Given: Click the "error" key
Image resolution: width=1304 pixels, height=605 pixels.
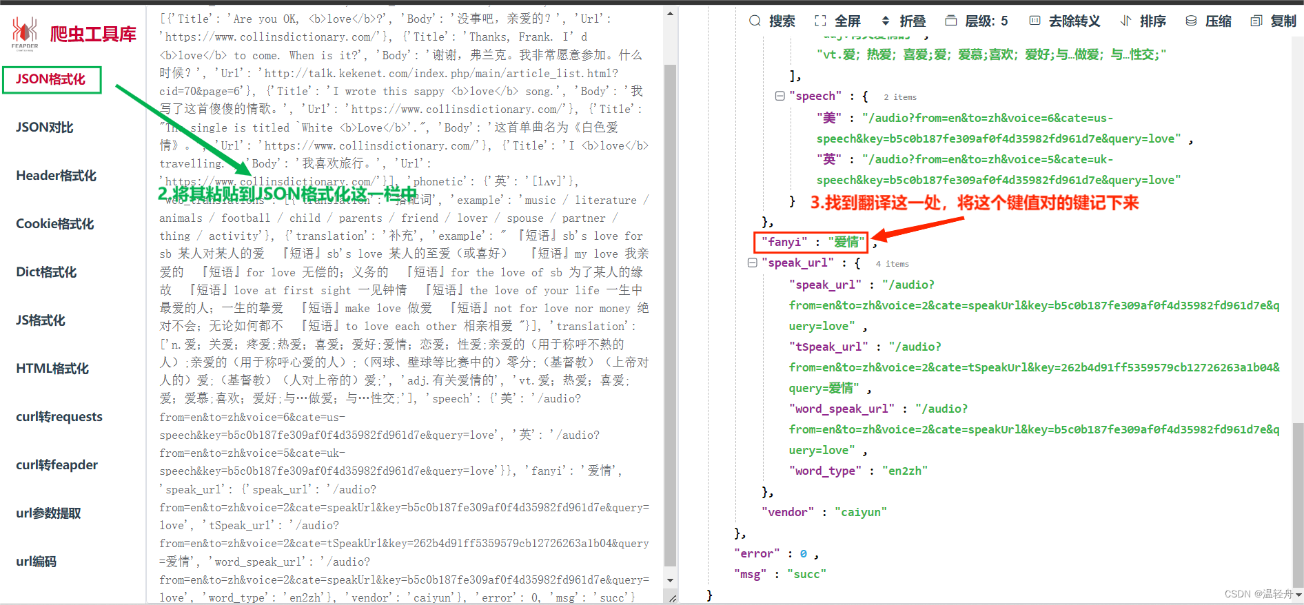Looking at the screenshot, I should tap(757, 553).
